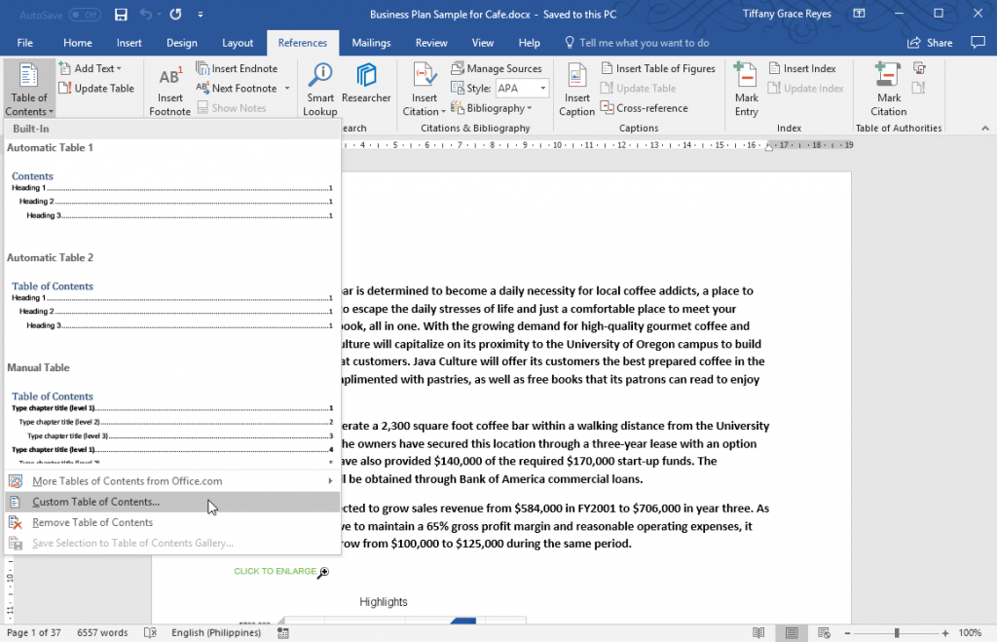997x642 pixels.
Task: Choose Remove Table of Contents
Action: 92,522
